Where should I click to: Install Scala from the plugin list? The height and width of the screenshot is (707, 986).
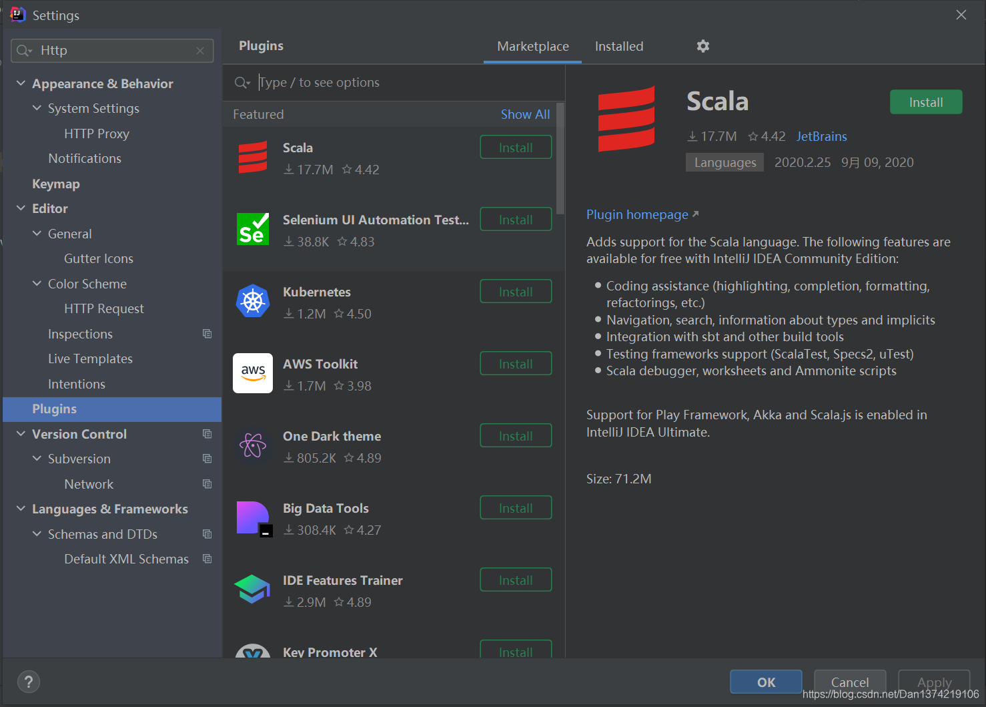[x=516, y=148]
